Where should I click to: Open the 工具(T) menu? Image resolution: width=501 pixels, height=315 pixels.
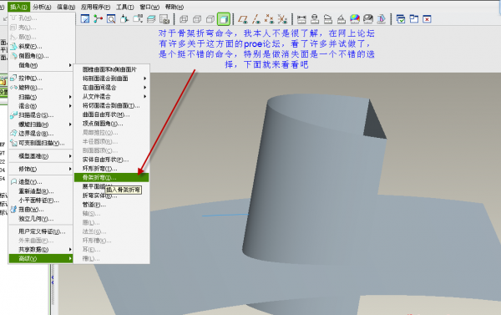click(125, 7)
